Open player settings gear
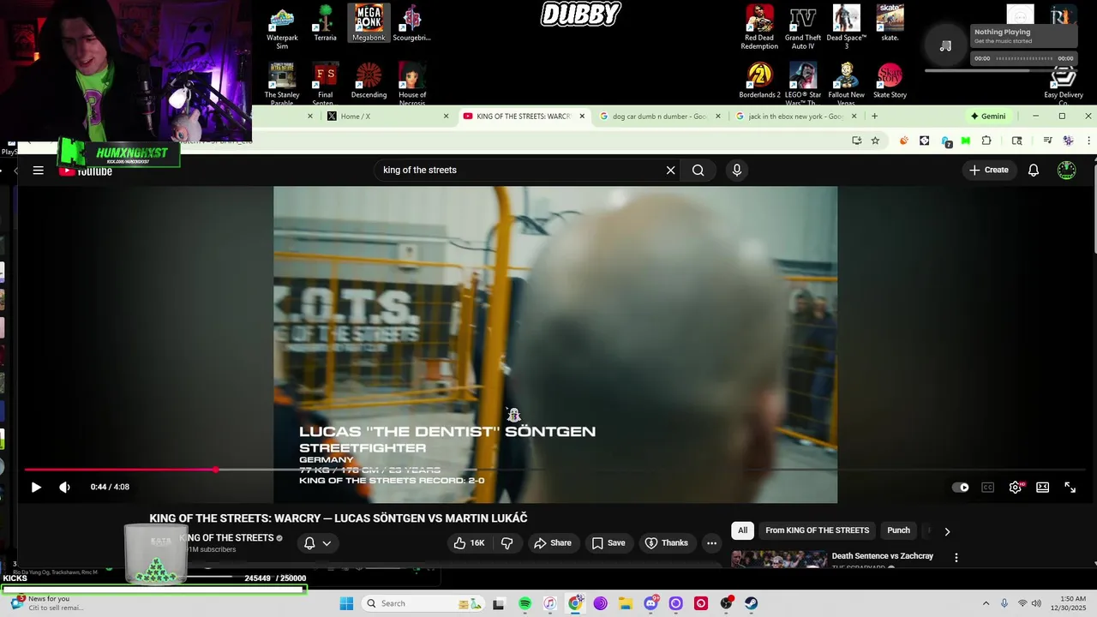The width and height of the screenshot is (1097, 617). coord(1016,488)
